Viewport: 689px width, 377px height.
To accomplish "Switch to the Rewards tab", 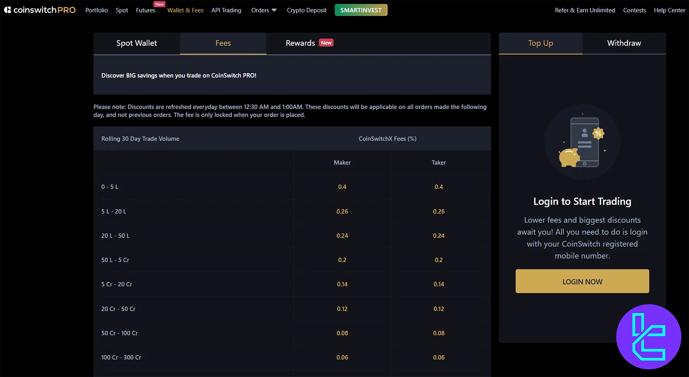I will coord(309,43).
